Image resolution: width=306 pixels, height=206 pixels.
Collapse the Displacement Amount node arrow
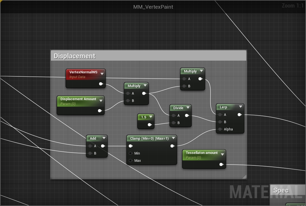[x=101, y=101]
